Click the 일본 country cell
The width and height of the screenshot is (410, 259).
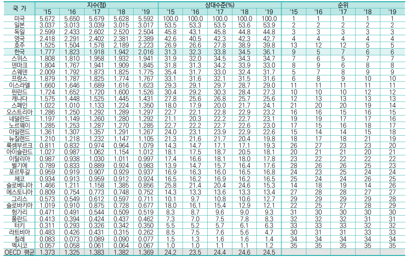click(19, 25)
